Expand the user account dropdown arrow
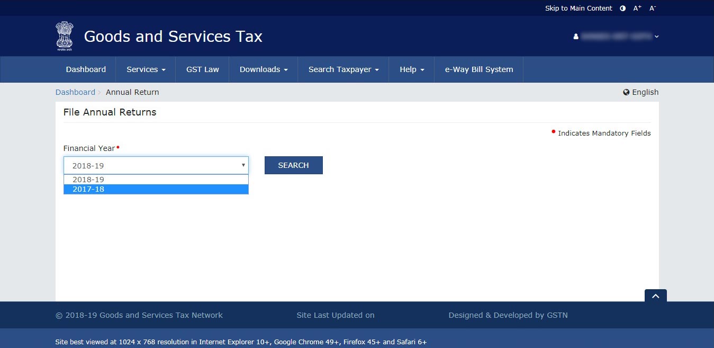Screen dimensions: 714x348 (657, 37)
